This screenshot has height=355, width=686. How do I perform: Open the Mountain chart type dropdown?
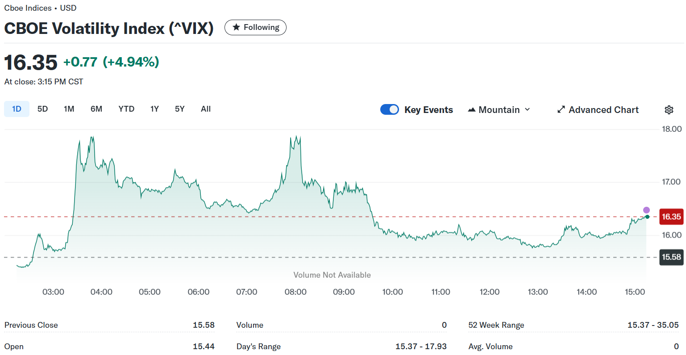tap(499, 110)
